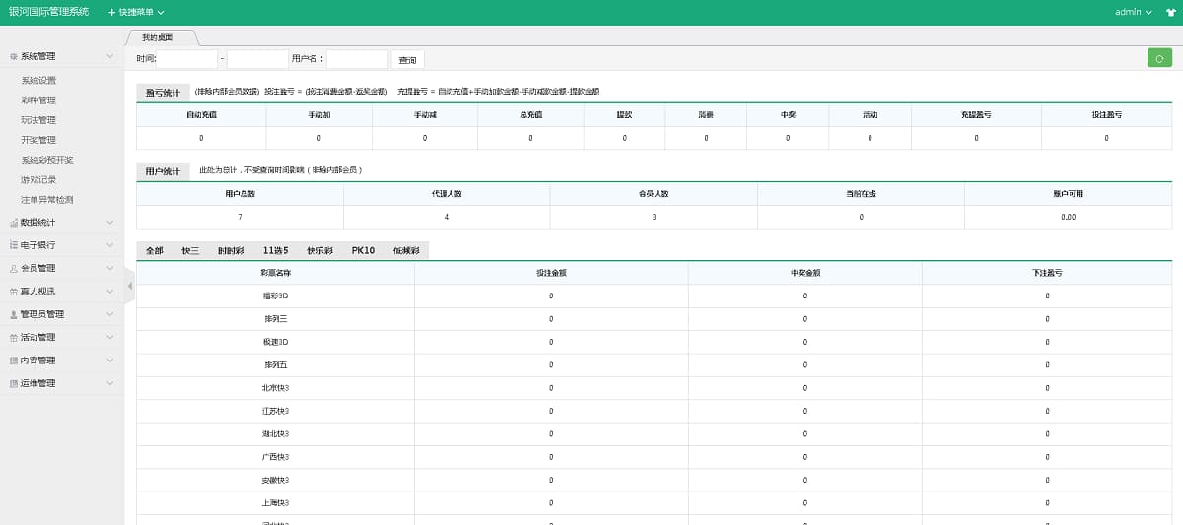Click the start time input field
Image resolution: width=1183 pixels, height=525 pixels.
[x=186, y=60]
